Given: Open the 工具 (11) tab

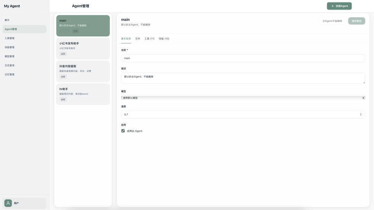Looking at the screenshot, I should 149,38.
